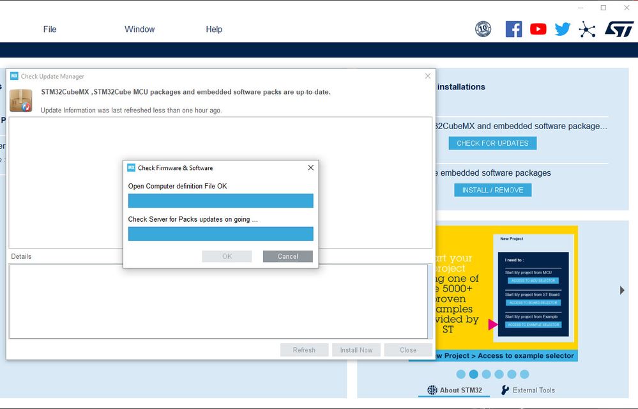Open the Help menu

pyautogui.click(x=214, y=29)
